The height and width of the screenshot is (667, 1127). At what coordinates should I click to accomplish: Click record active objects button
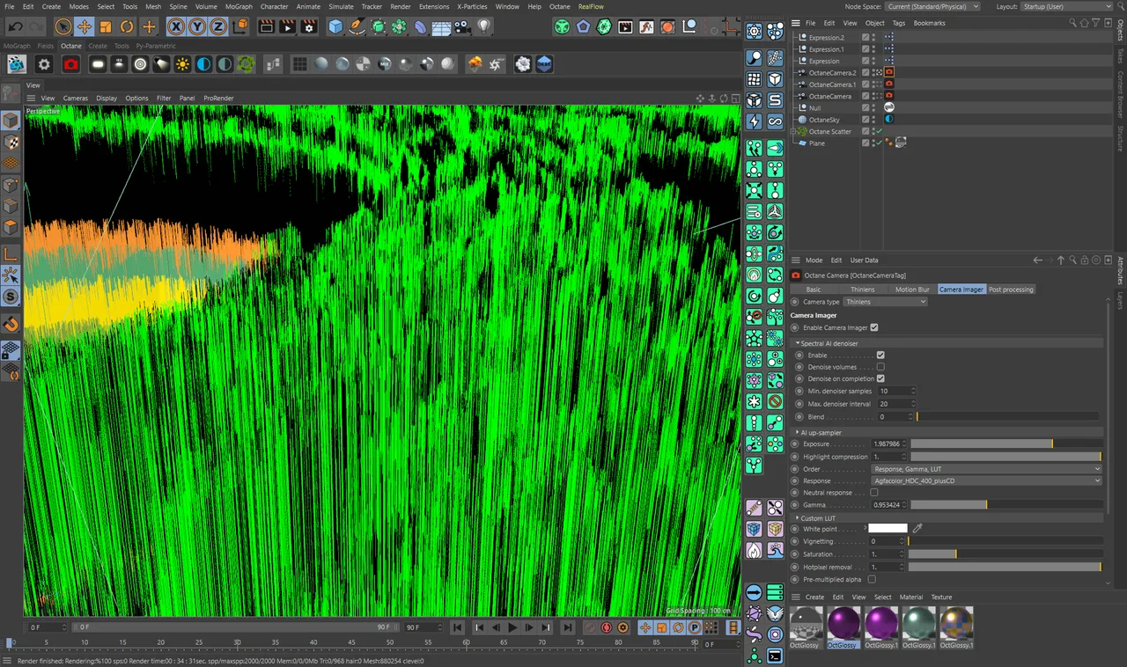589,627
